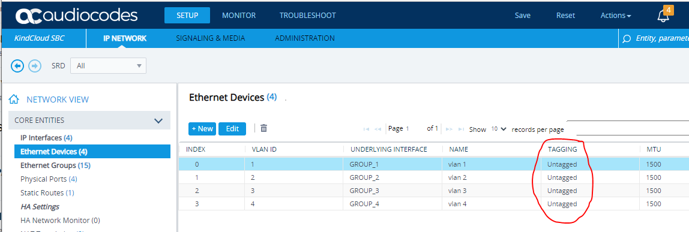The image size is (689, 232).
Task: Collapse the Core Entities section chevron
Action: (x=158, y=120)
